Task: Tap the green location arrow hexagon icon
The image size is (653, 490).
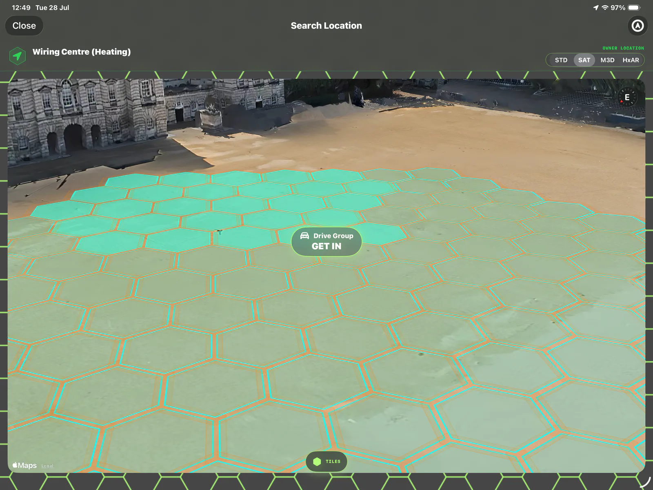Action: click(18, 56)
